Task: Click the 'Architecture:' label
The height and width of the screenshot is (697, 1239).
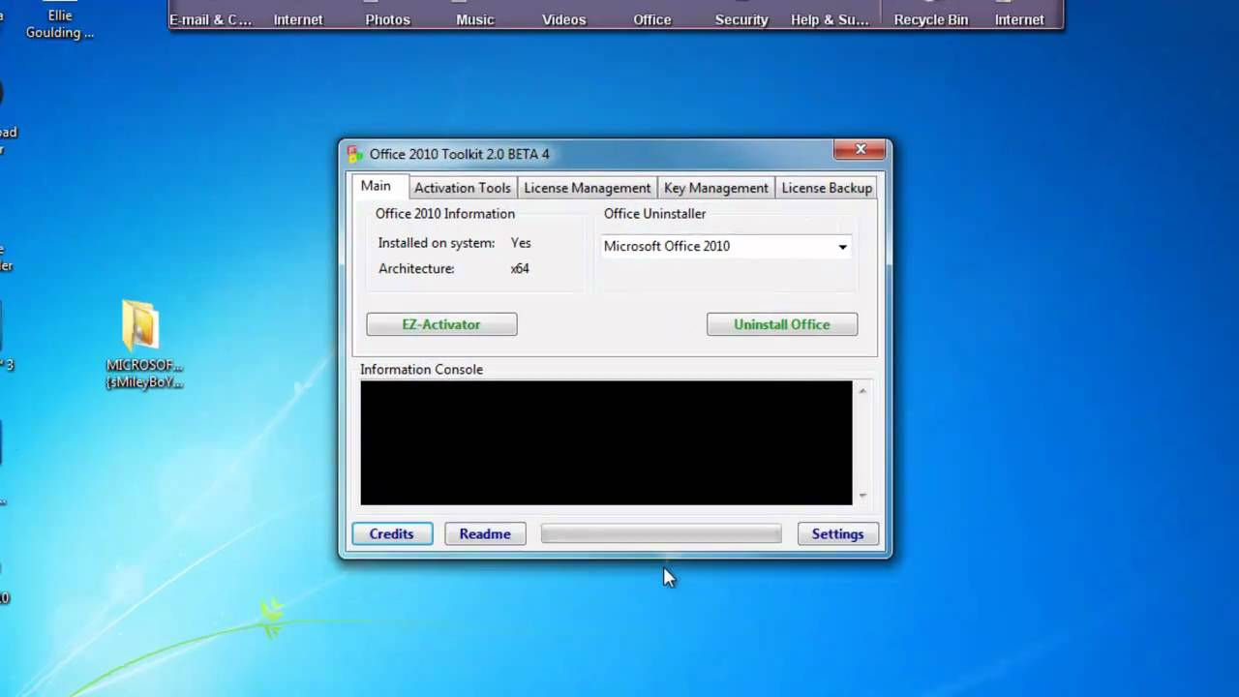Action: [x=416, y=268]
